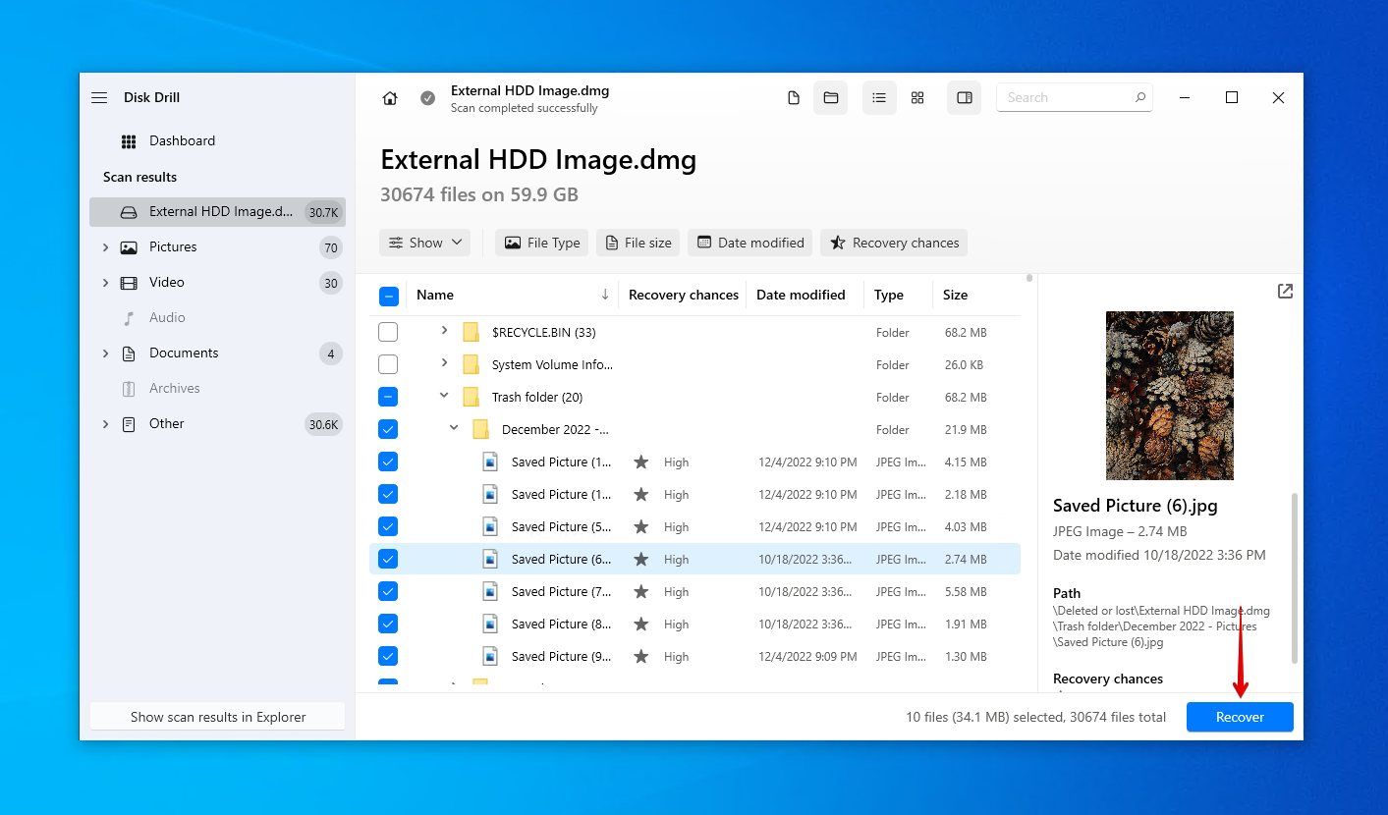Click the star icon for Saved Picture (5
The height and width of the screenshot is (815, 1388).
pyautogui.click(x=641, y=526)
